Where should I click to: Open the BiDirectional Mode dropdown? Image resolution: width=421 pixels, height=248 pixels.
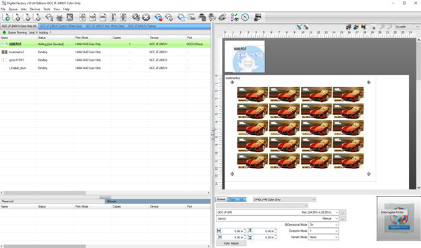(x=323, y=224)
